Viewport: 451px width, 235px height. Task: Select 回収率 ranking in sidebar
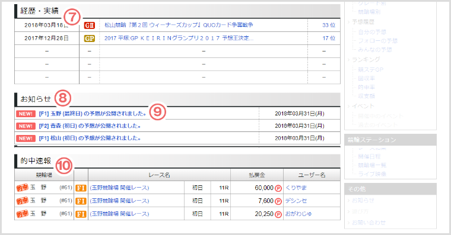coord(366,78)
